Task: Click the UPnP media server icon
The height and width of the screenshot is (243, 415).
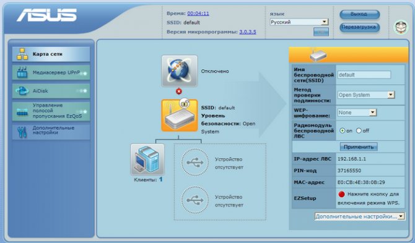Action: pos(22,72)
